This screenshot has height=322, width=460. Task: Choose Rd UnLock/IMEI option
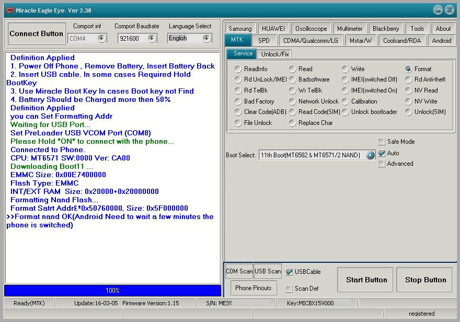(260, 79)
